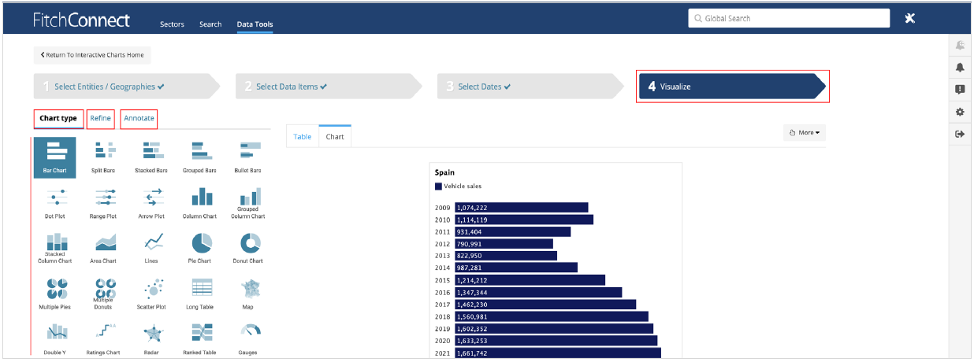Viewport: 974px width, 362px height.
Task: Select the Radar chart icon
Action: click(x=150, y=334)
